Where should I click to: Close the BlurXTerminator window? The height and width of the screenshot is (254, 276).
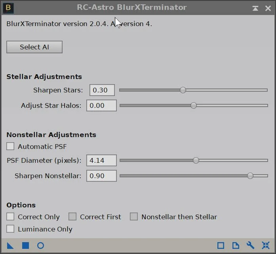tap(268, 8)
